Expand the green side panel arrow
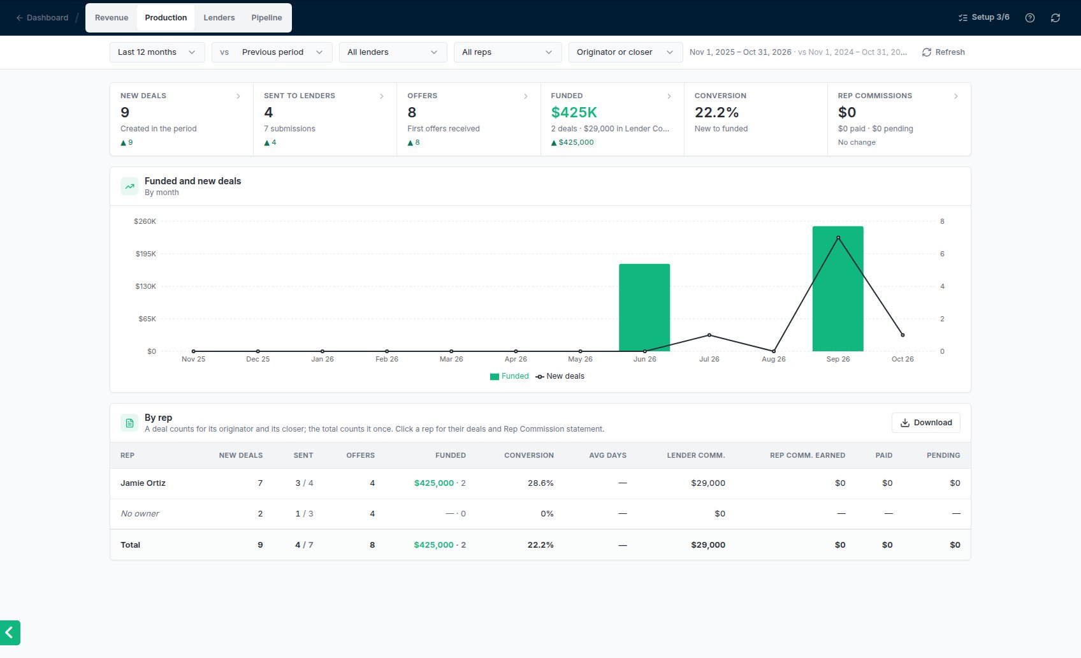 coord(10,632)
